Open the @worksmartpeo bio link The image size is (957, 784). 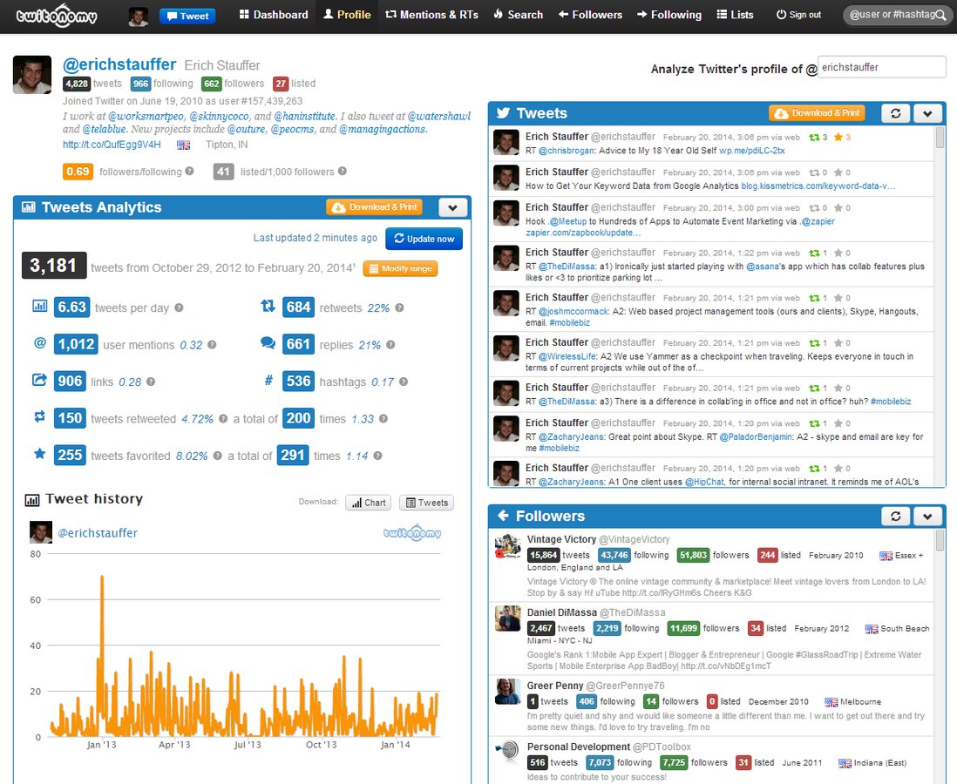click(146, 116)
